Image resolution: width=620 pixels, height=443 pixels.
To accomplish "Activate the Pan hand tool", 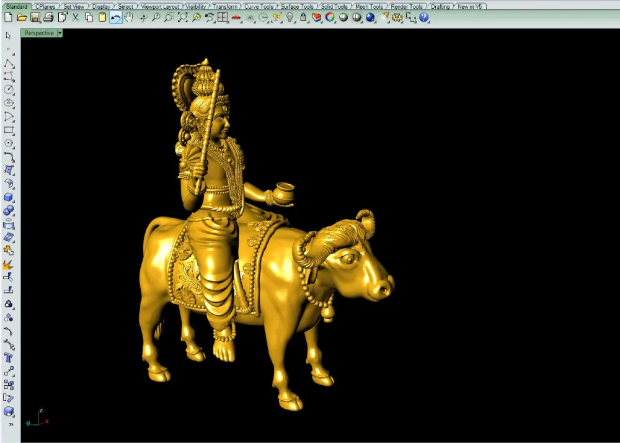I will click(x=129, y=17).
